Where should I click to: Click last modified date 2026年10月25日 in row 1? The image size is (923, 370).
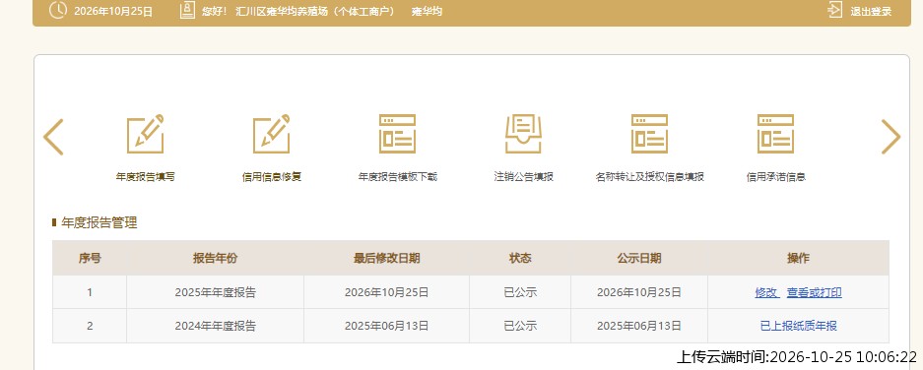click(x=387, y=292)
